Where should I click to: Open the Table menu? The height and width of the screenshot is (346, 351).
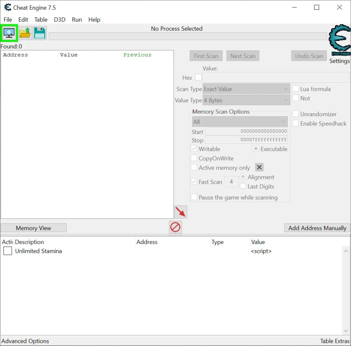[41, 20]
